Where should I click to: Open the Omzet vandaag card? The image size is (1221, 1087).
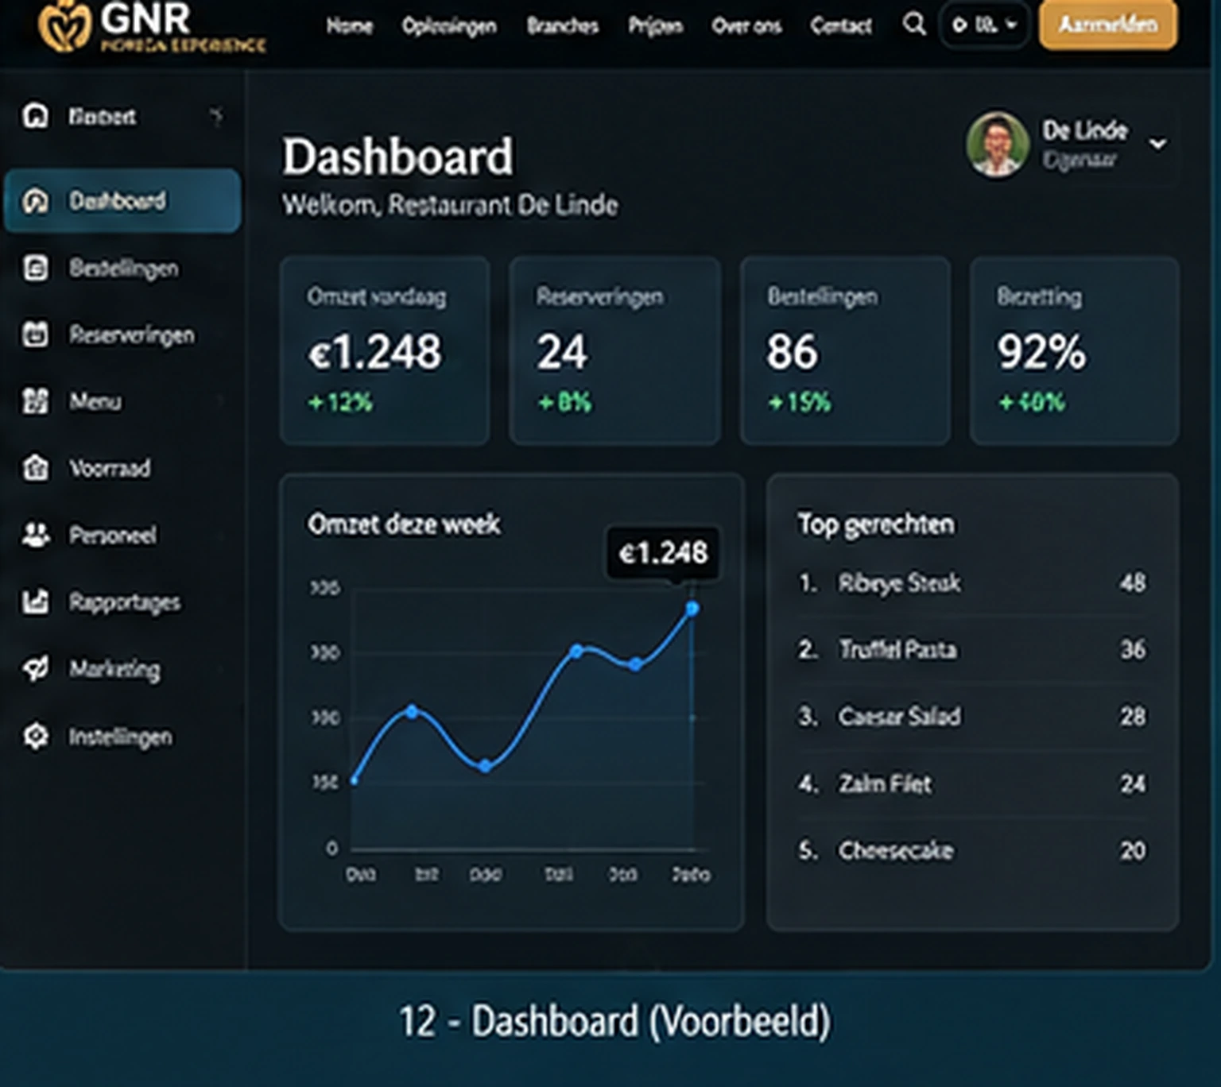(385, 350)
